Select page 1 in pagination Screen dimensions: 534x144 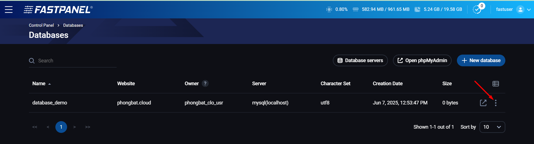[61, 127]
